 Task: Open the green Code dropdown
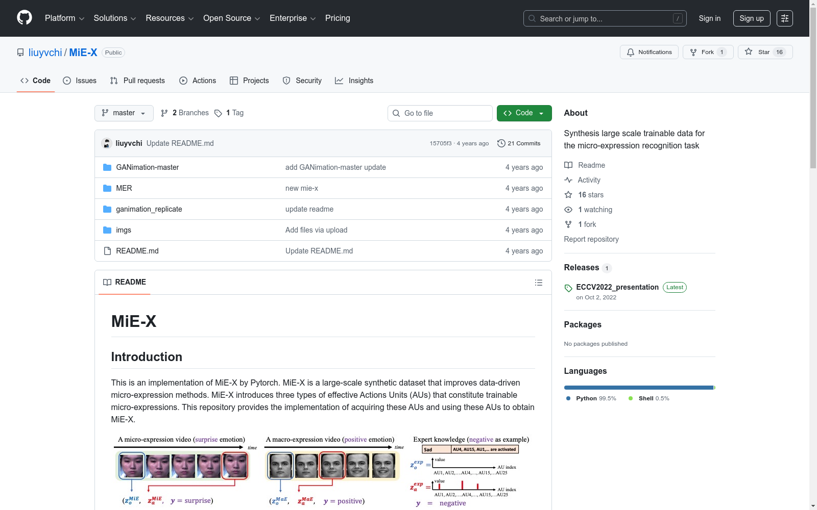click(524, 113)
